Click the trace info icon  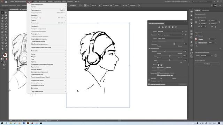coord(149,80)
